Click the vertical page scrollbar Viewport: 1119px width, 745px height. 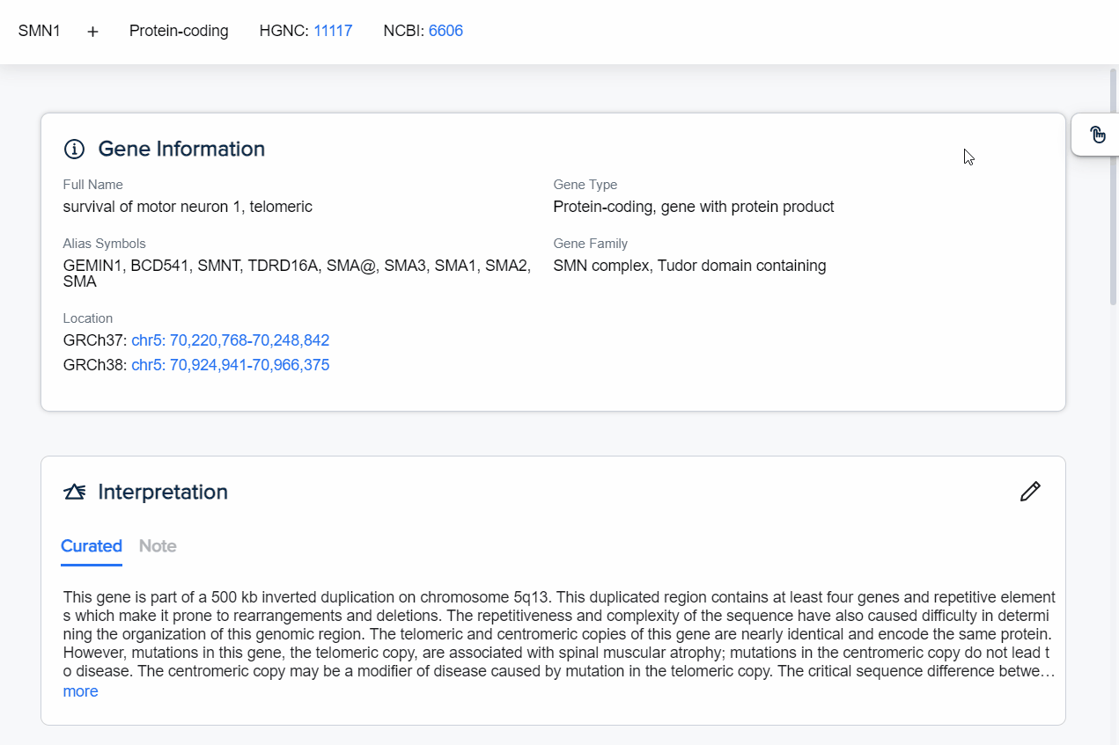[1114, 185]
